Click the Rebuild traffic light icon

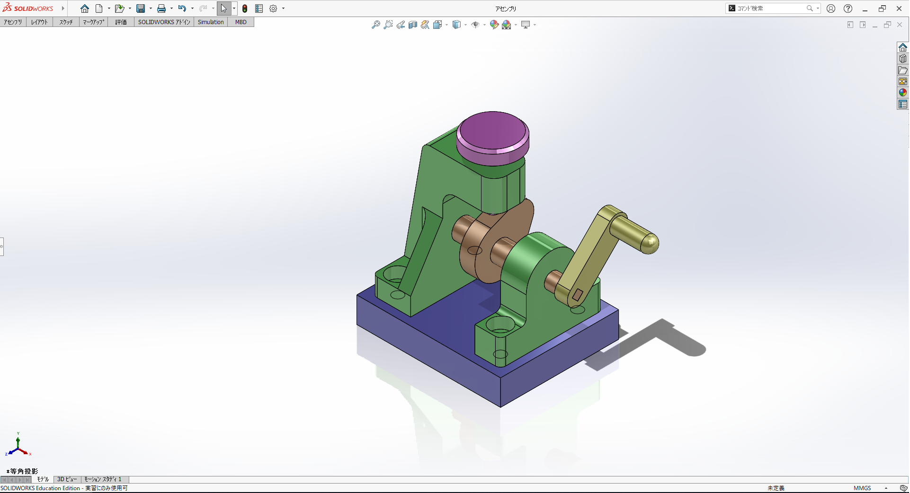244,9
